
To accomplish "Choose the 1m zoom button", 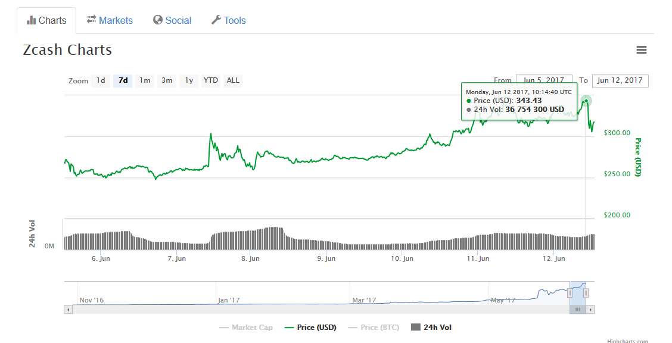I will 145,80.
